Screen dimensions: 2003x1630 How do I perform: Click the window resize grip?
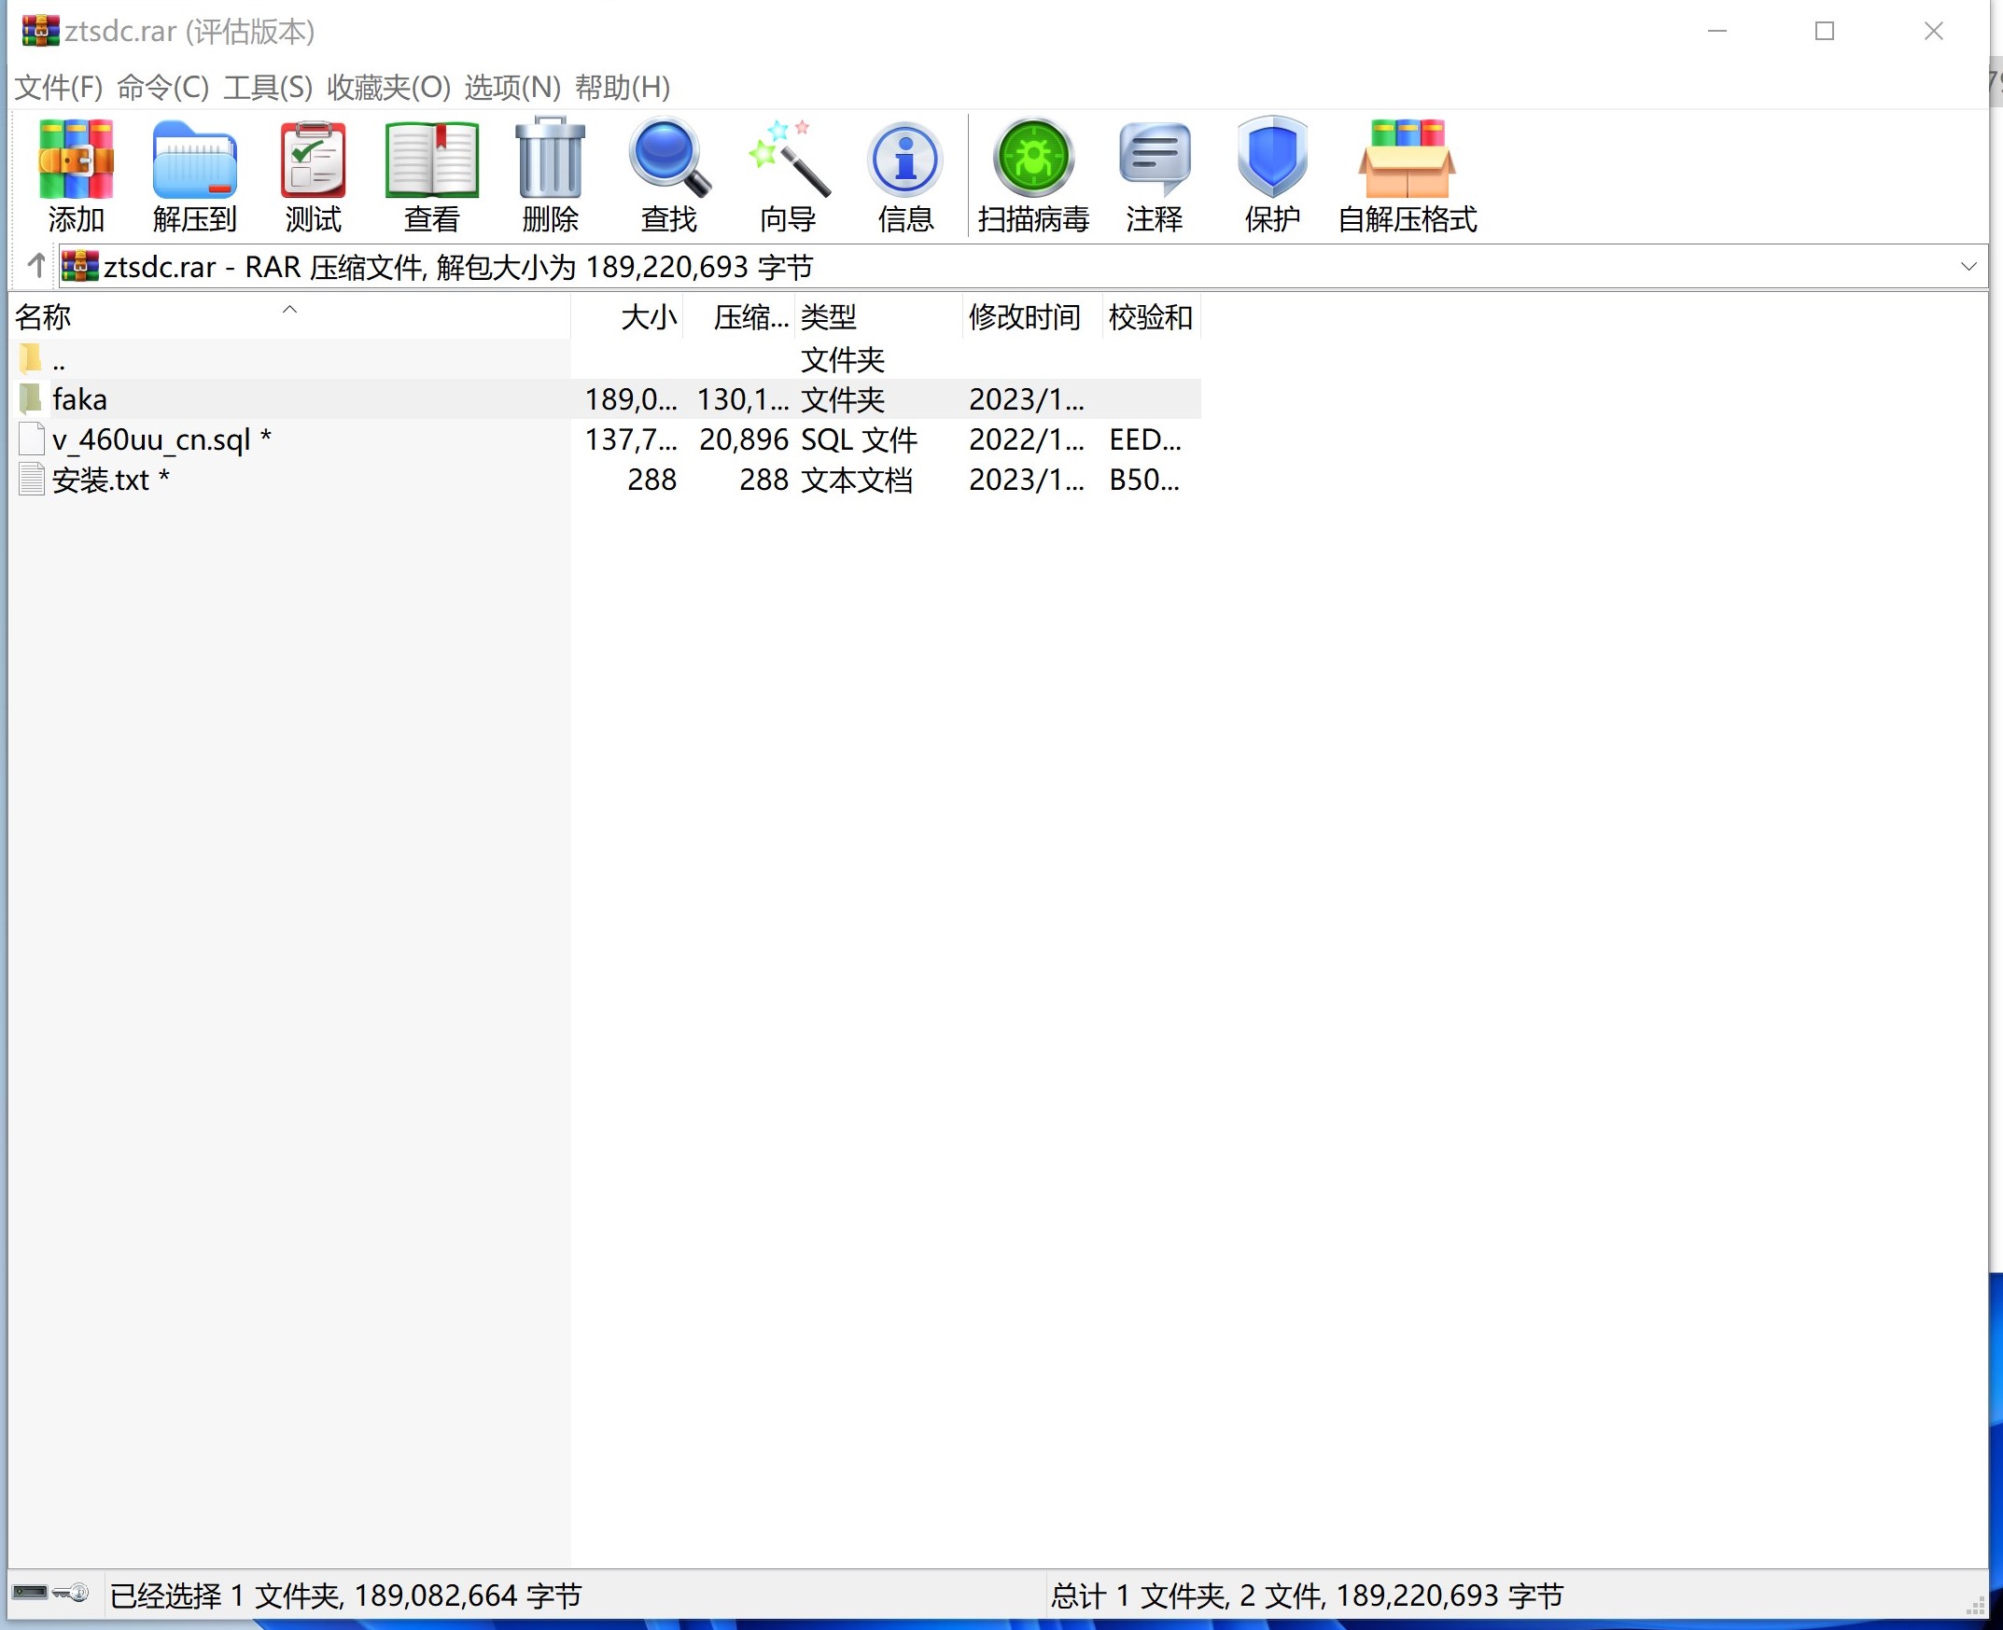pyautogui.click(x=1975, y=1605)
